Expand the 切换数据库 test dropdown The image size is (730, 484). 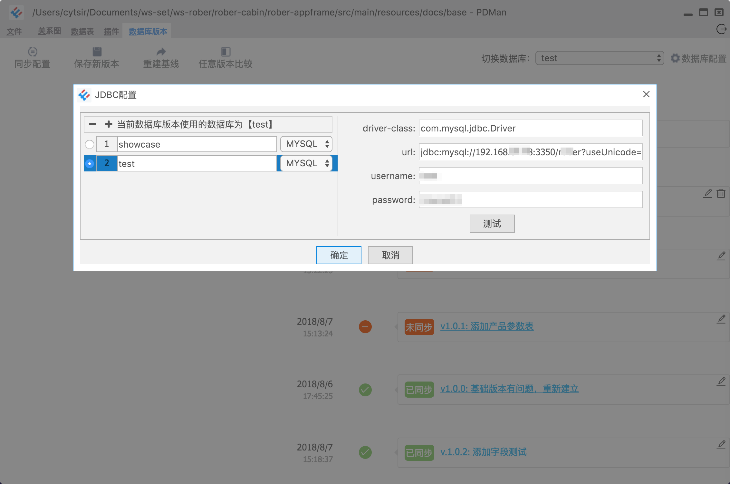coord(600,58)
